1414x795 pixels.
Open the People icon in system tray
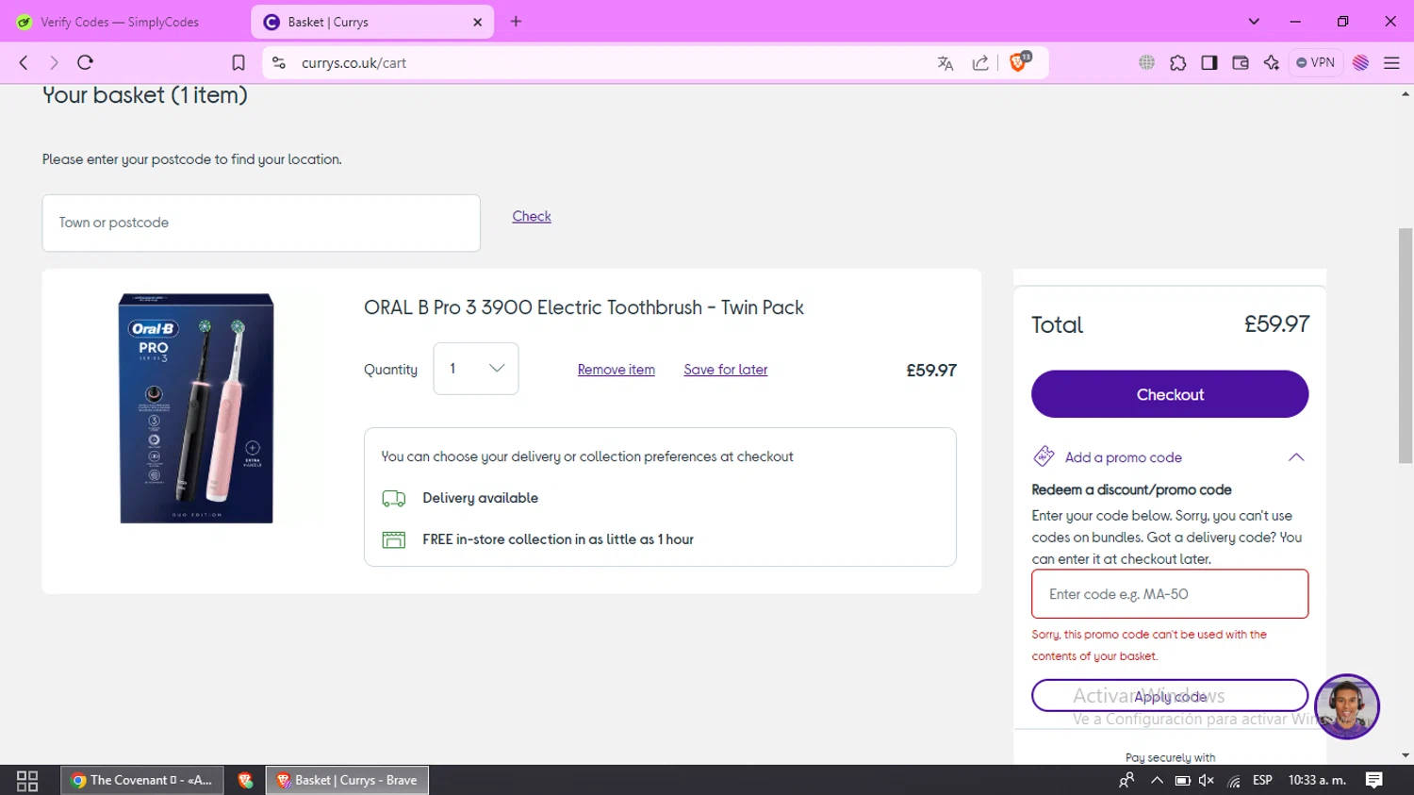[x=1126, y=780]
